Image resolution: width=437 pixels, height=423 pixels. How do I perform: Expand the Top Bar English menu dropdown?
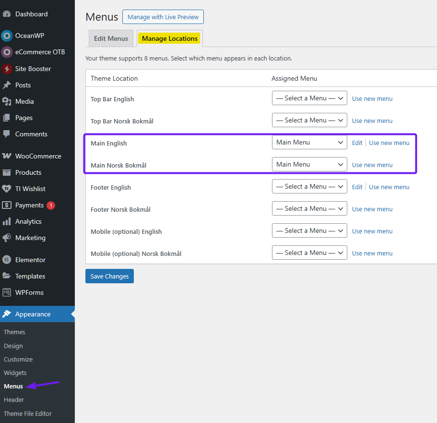309,98
